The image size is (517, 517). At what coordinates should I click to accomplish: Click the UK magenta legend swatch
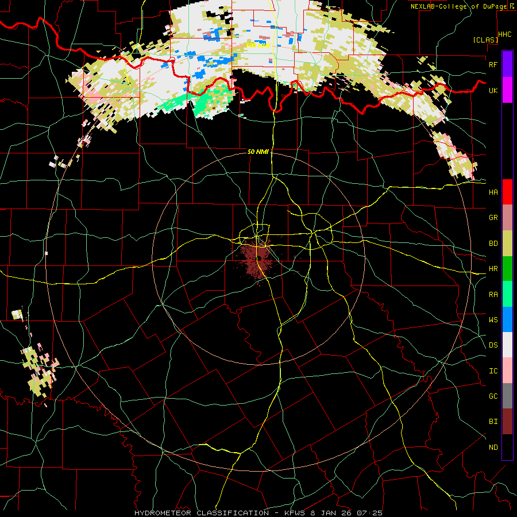coord(507,90)
